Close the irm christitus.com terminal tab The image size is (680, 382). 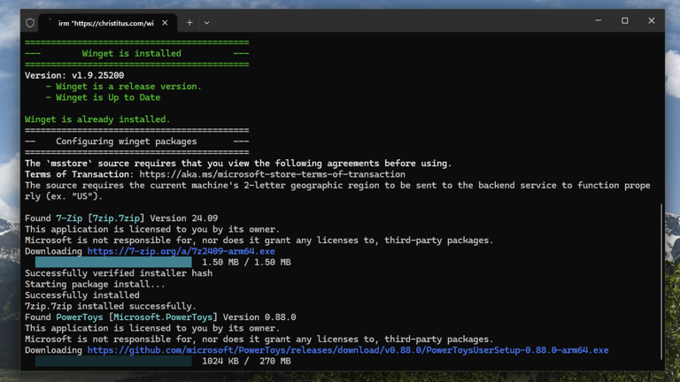[166, 22]
